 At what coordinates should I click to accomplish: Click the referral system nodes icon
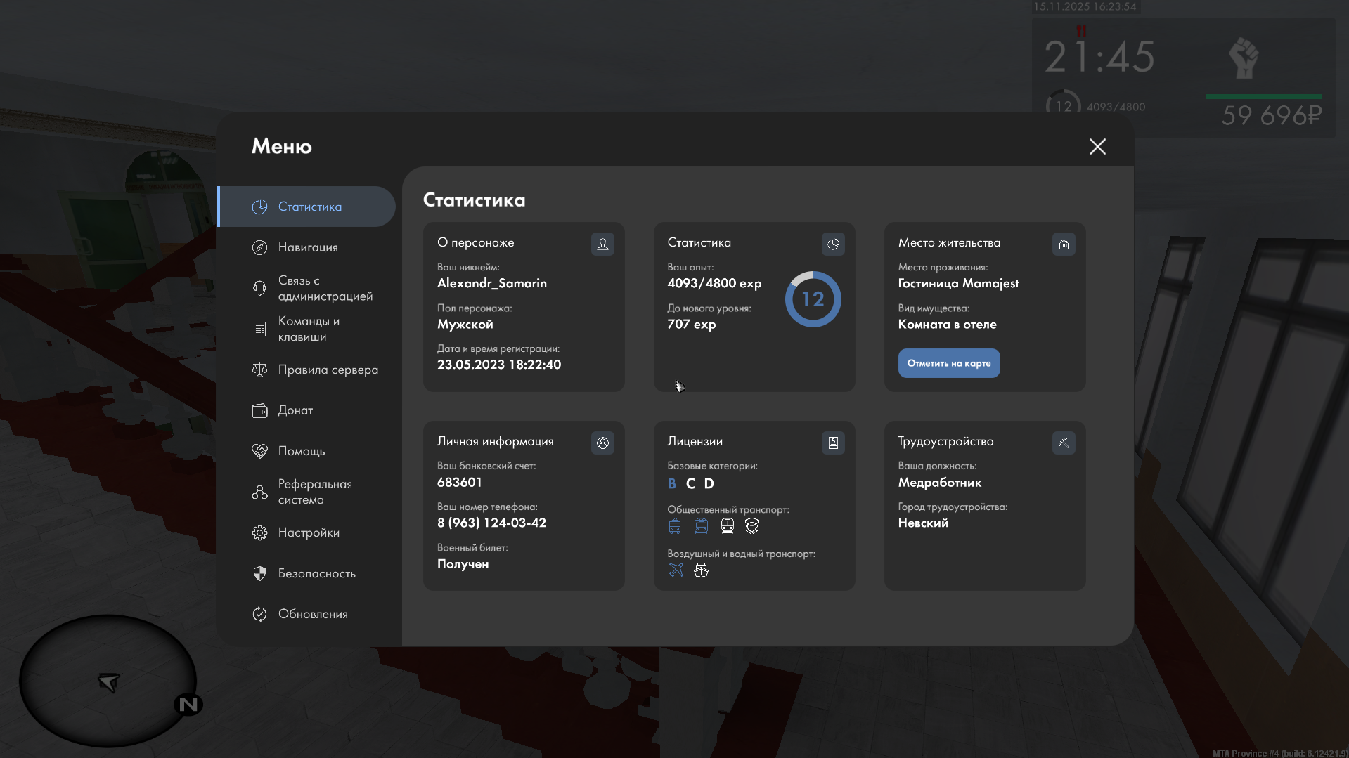259,492
